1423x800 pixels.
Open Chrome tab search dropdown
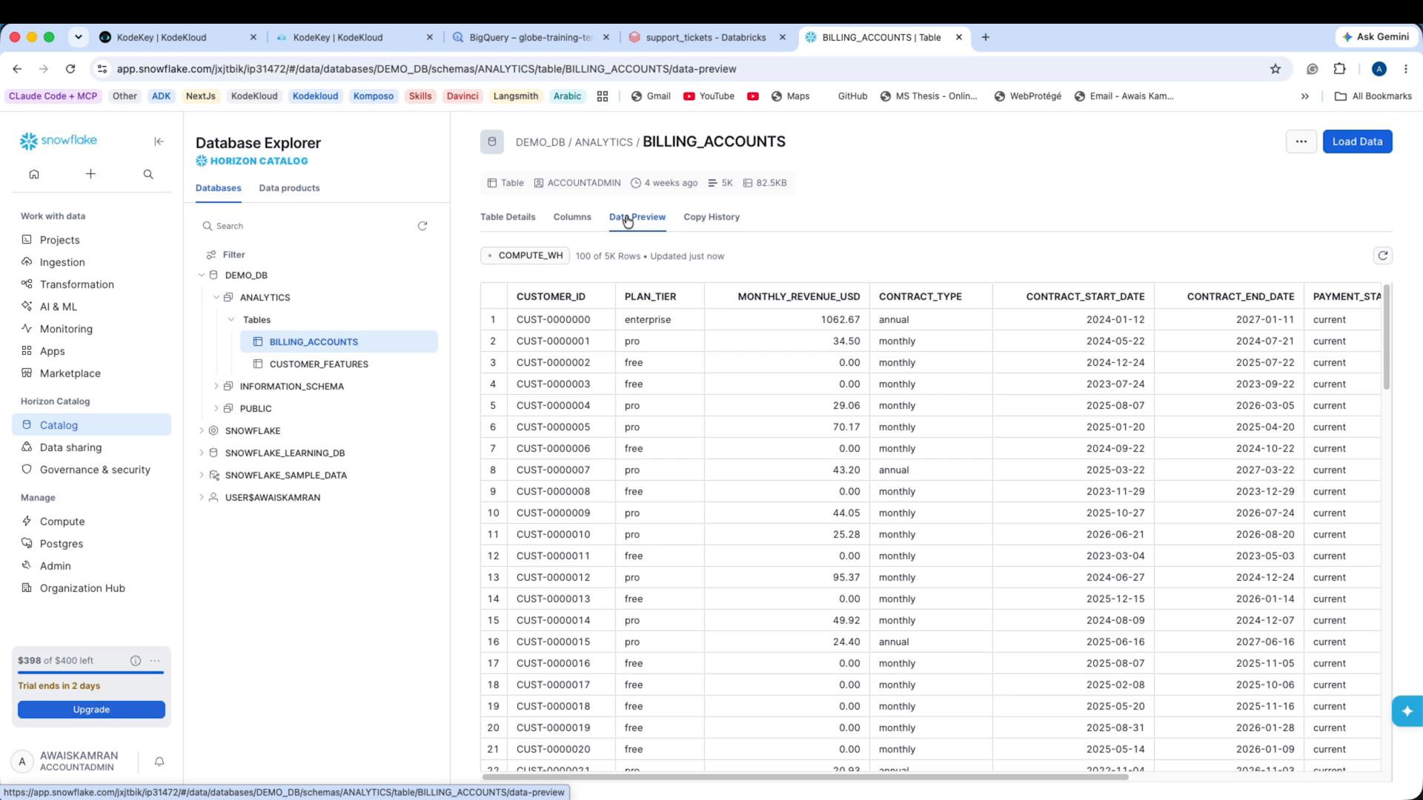click(79, 37)
